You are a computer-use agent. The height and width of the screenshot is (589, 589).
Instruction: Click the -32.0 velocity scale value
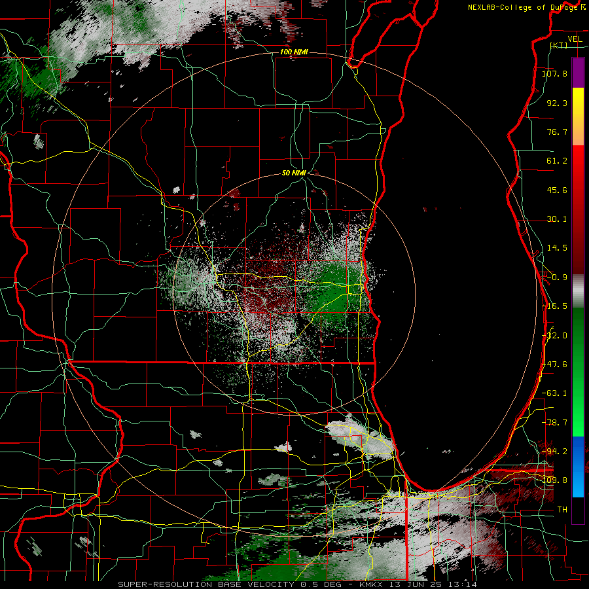click(x=554, y=336)
